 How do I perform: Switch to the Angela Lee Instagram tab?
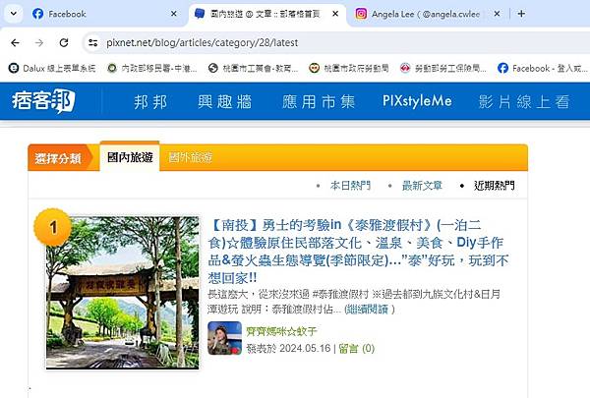tap(427, 14)
